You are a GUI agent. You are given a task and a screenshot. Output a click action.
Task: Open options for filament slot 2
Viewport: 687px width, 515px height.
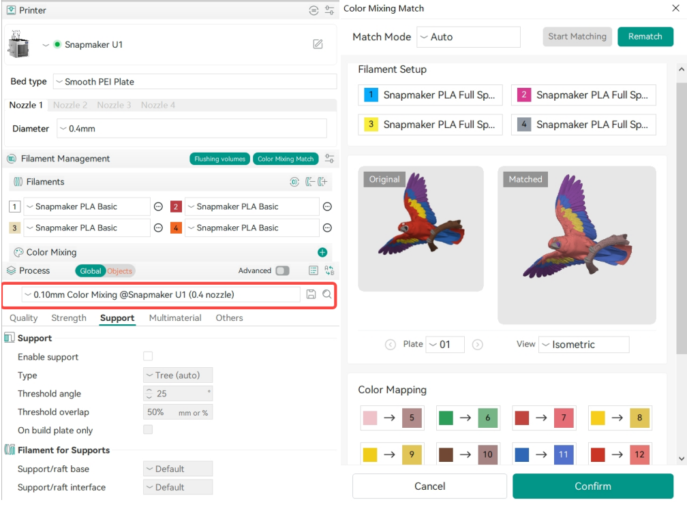click(x=327, y=206)
